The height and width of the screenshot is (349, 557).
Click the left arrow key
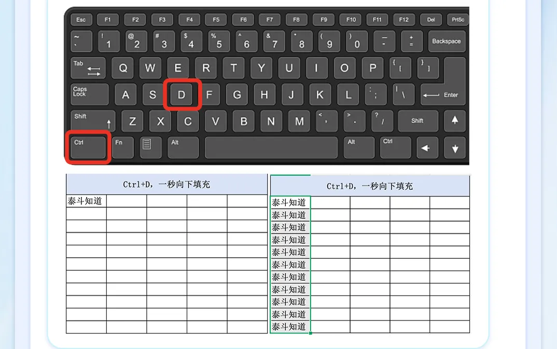(427, 148)
